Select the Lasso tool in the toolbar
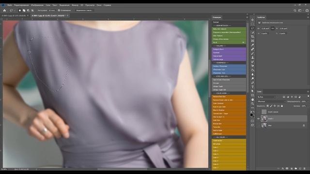Viewport: 310px width, 174px height. coord(252,29)
